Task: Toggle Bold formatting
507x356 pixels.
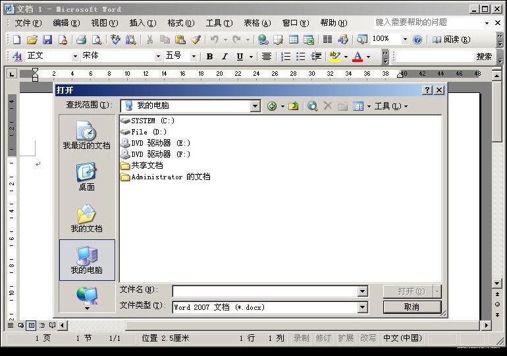Action: tap(209, 57)
